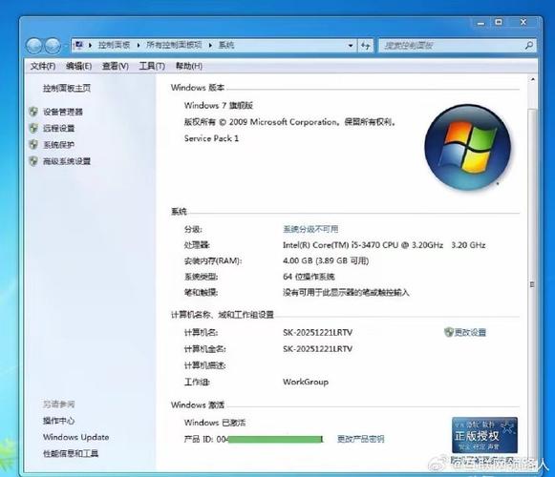
Task: Click the SK-20251221LRTV value beside 计算机名
Action: [317, 332]
